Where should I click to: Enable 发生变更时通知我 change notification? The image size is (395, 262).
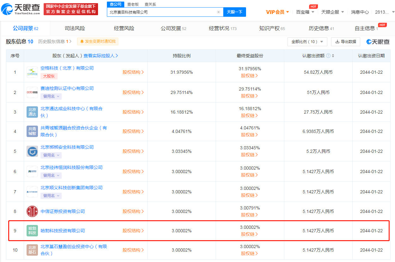pos(98,41)
